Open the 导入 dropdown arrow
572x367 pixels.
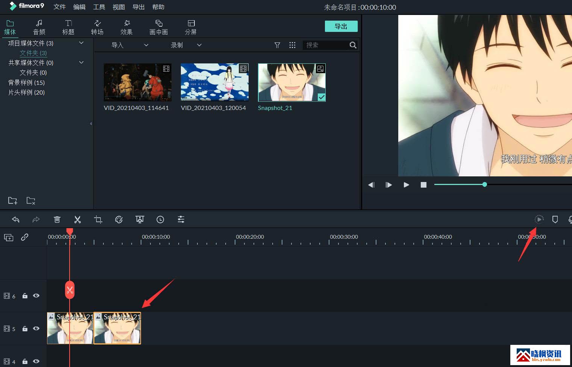(x=146, y=45)
